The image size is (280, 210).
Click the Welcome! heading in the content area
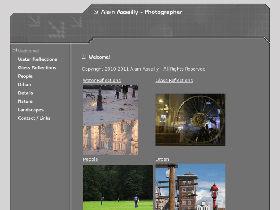[x=99, y=57]
